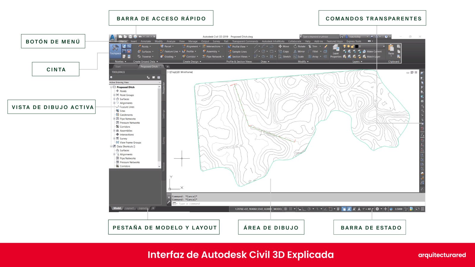Collapse the Proposed Ditch tree node
The width and height of the screenshot is (475, 267).
pos(111,87)
